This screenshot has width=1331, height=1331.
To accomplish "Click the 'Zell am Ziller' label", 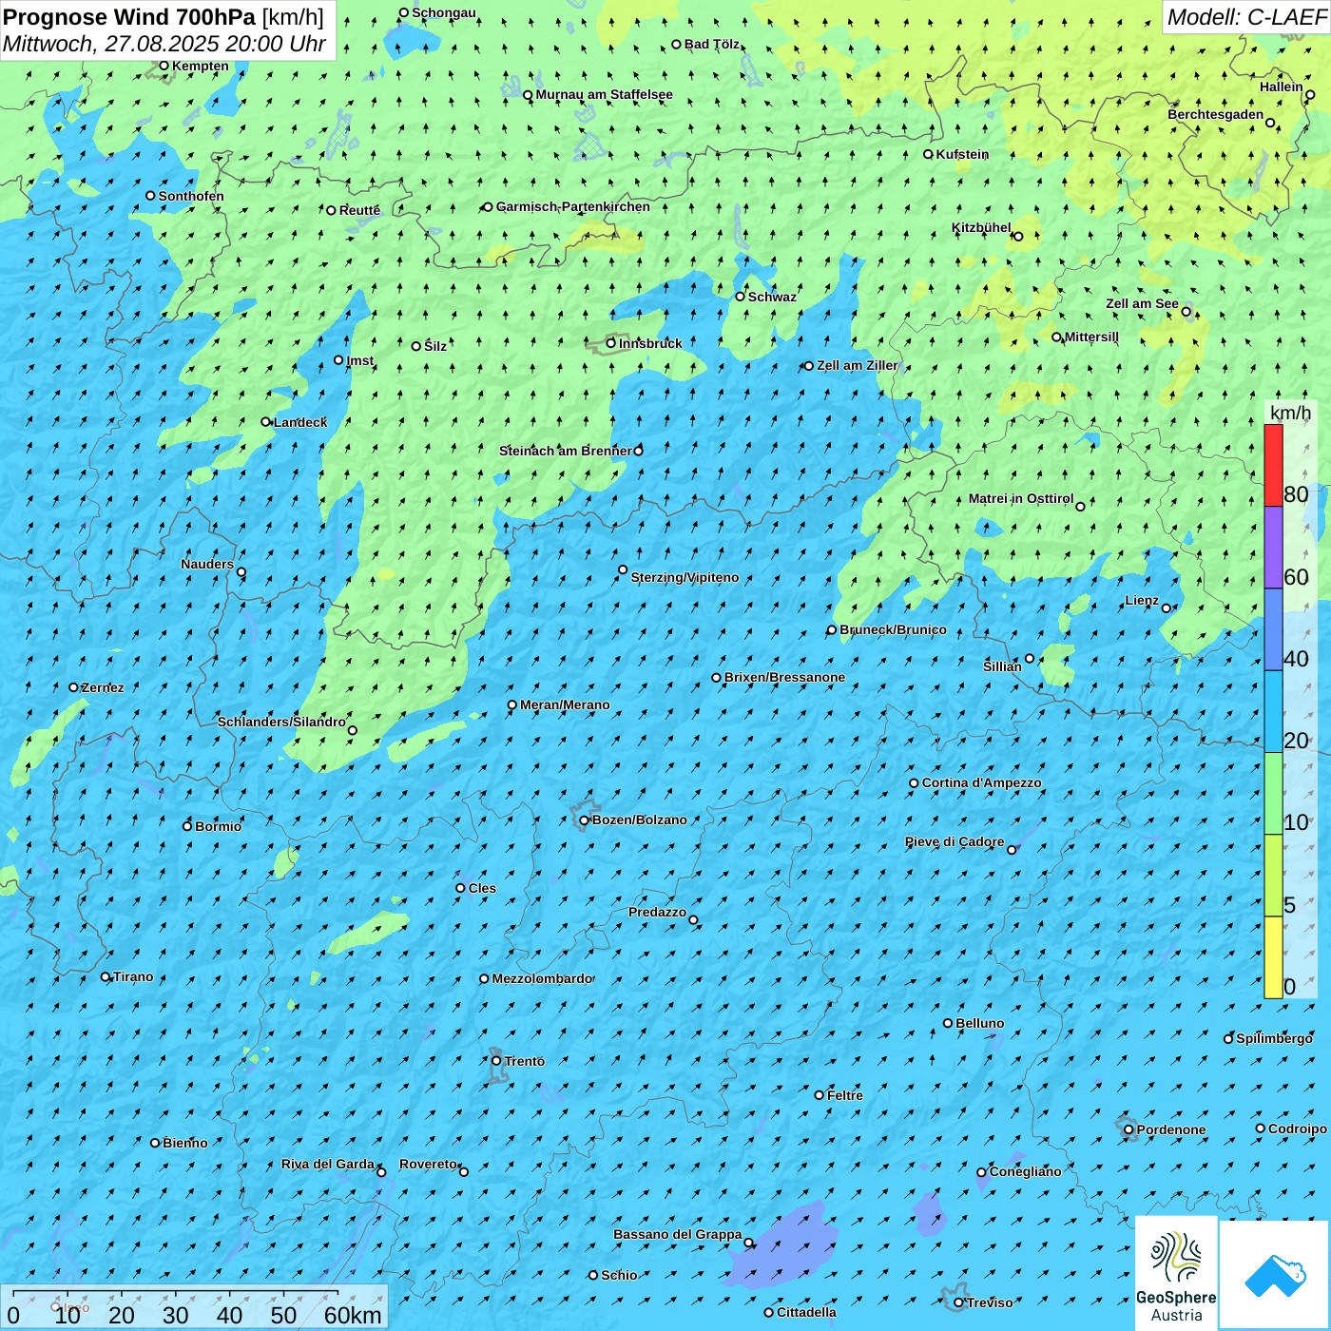I will (x=858, y=365).
